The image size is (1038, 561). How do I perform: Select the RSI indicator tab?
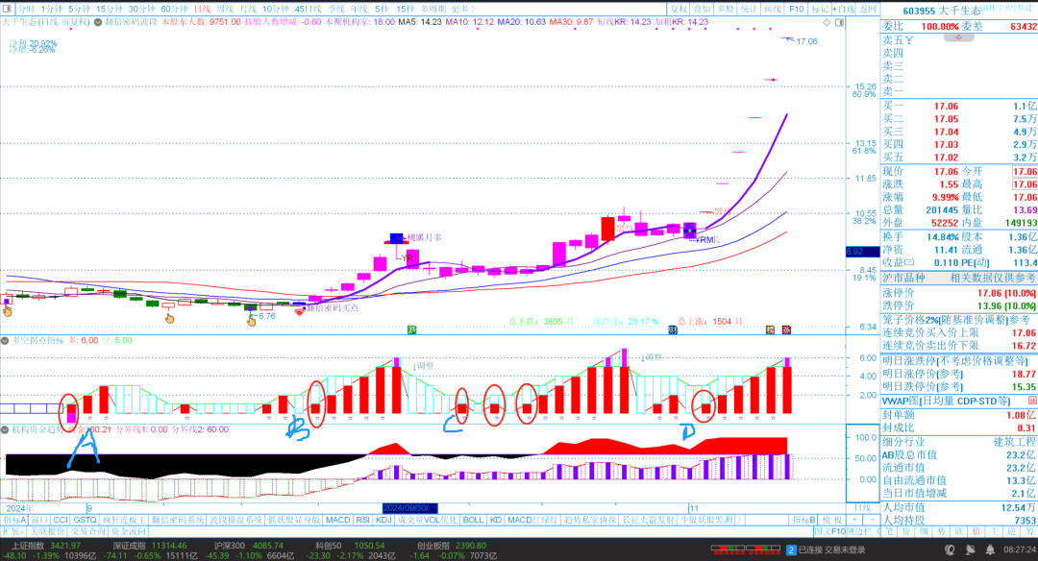(x=362, y=520)
